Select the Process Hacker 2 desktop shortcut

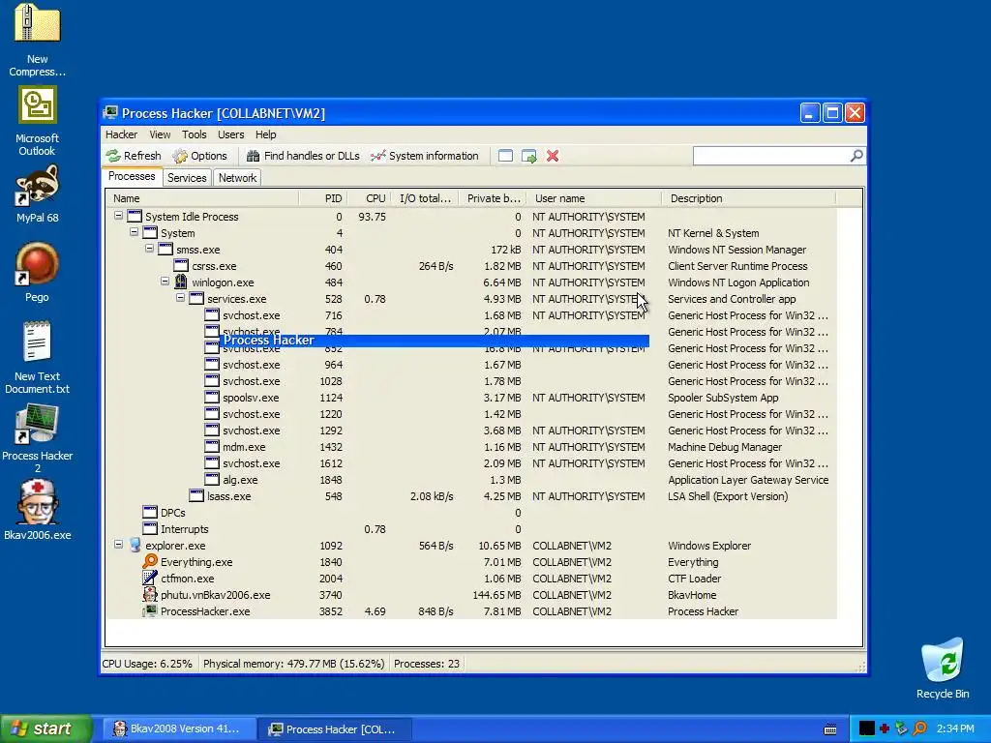tap(37, 438)
